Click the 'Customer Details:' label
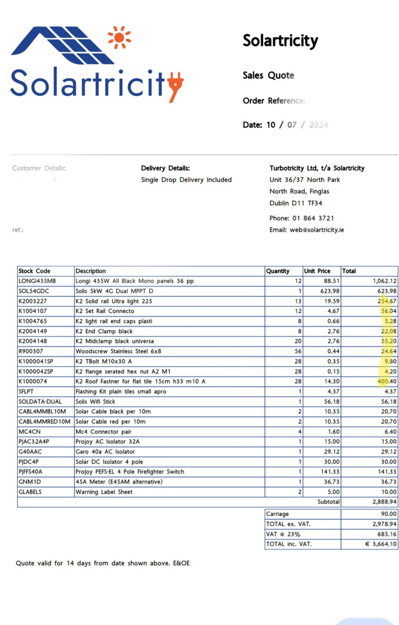This screenshot has width=399, height=625. pyautogui.click(x=39, y=168)
